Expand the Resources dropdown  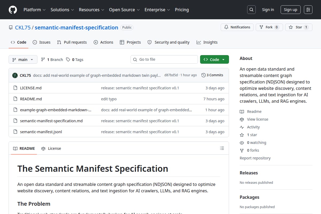click(91, 10)
